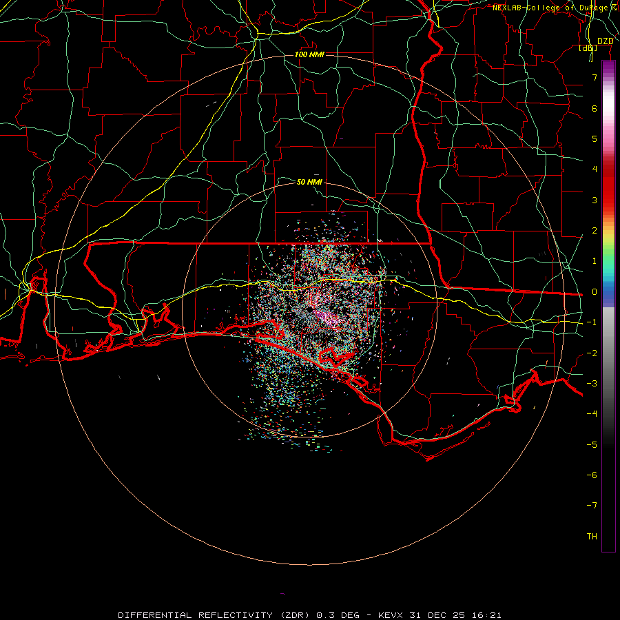Click the -2 tick label on color scale
Screen dimensions: 620x620
[x=592, y=353]
